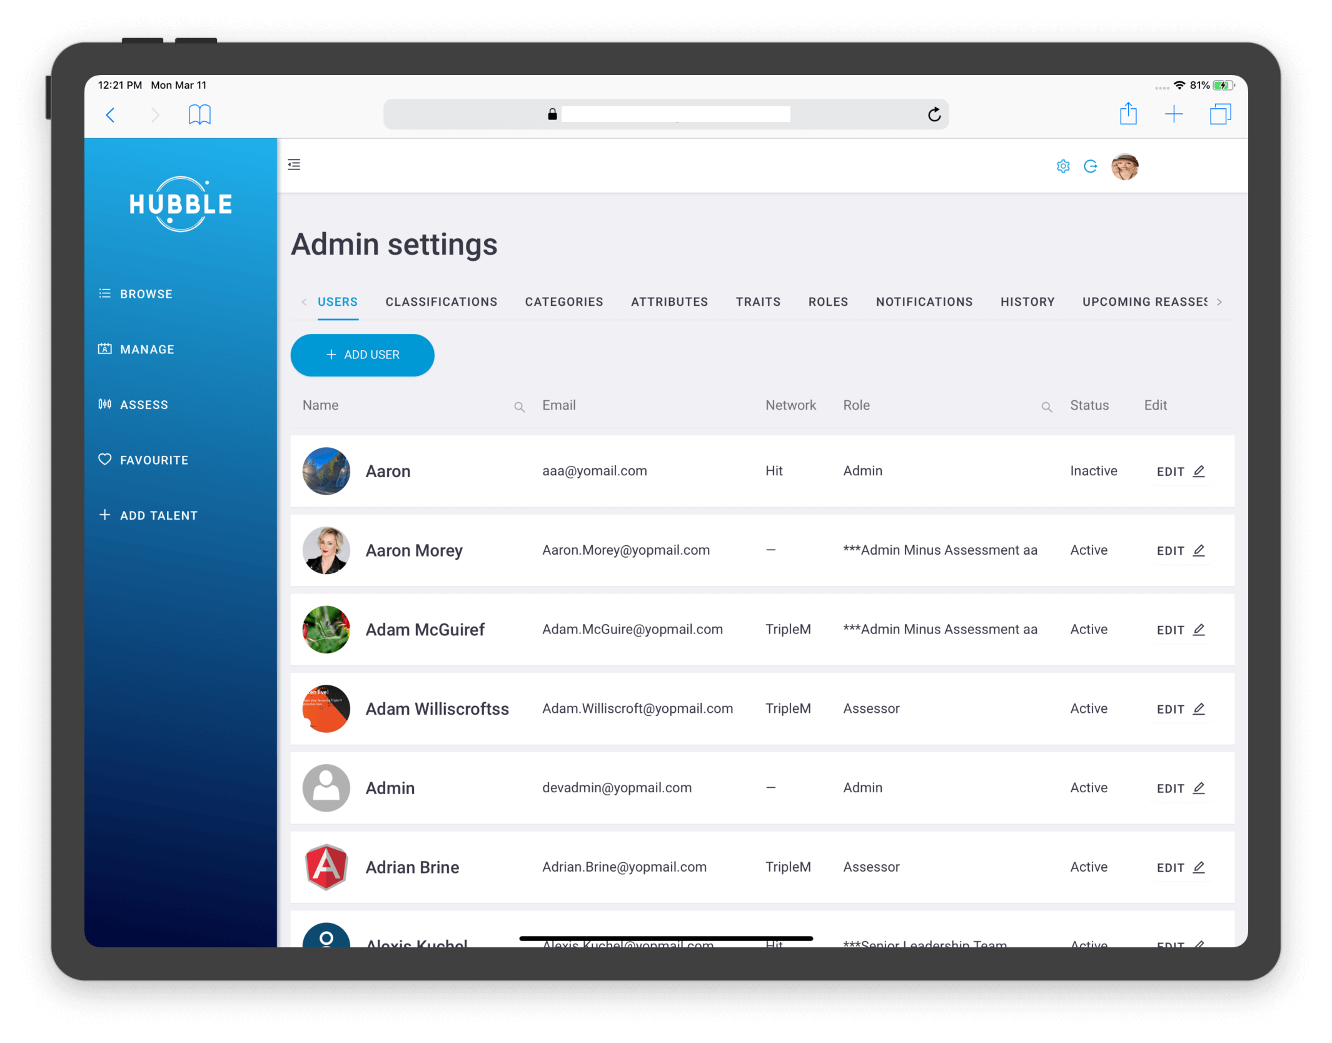Click the Role search icon
The image size is (1332, 1043).
[x=1047, y=406]
